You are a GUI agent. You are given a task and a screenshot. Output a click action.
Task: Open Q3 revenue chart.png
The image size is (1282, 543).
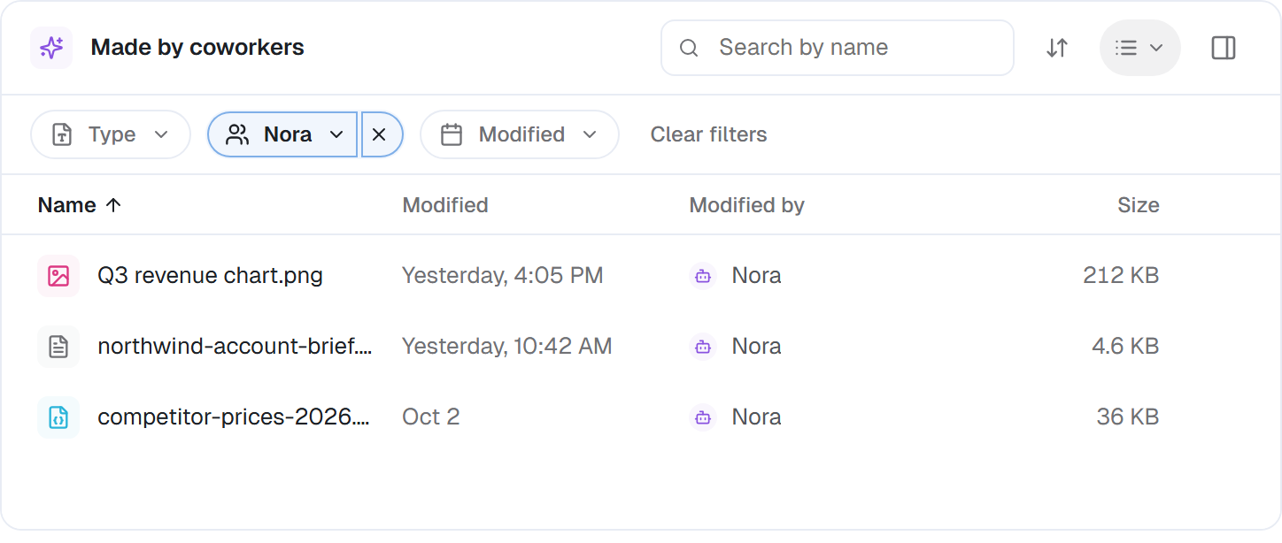(211, 276)
